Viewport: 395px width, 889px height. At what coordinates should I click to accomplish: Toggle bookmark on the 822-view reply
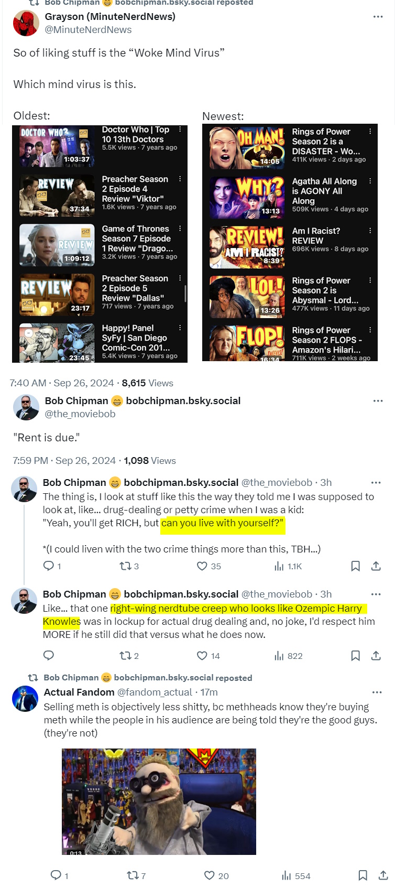pyautogui.click(x=355, y=656)
